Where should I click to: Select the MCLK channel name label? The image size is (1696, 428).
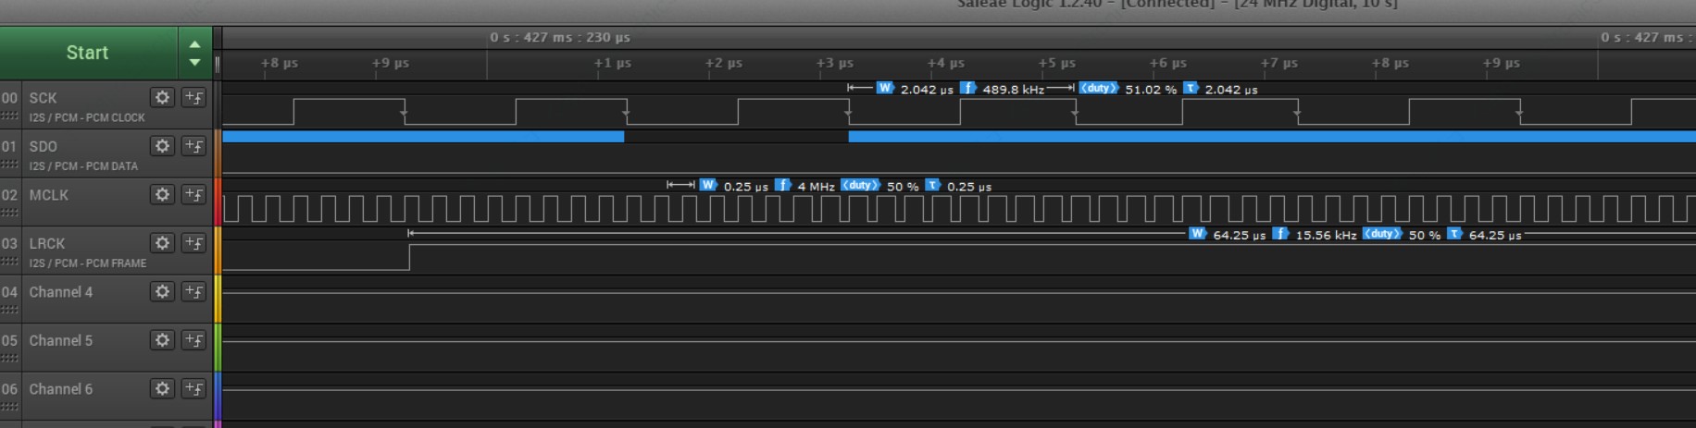click(48, 195)
